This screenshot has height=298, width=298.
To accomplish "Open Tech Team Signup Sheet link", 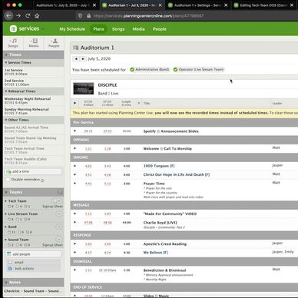I will [52, 207].
